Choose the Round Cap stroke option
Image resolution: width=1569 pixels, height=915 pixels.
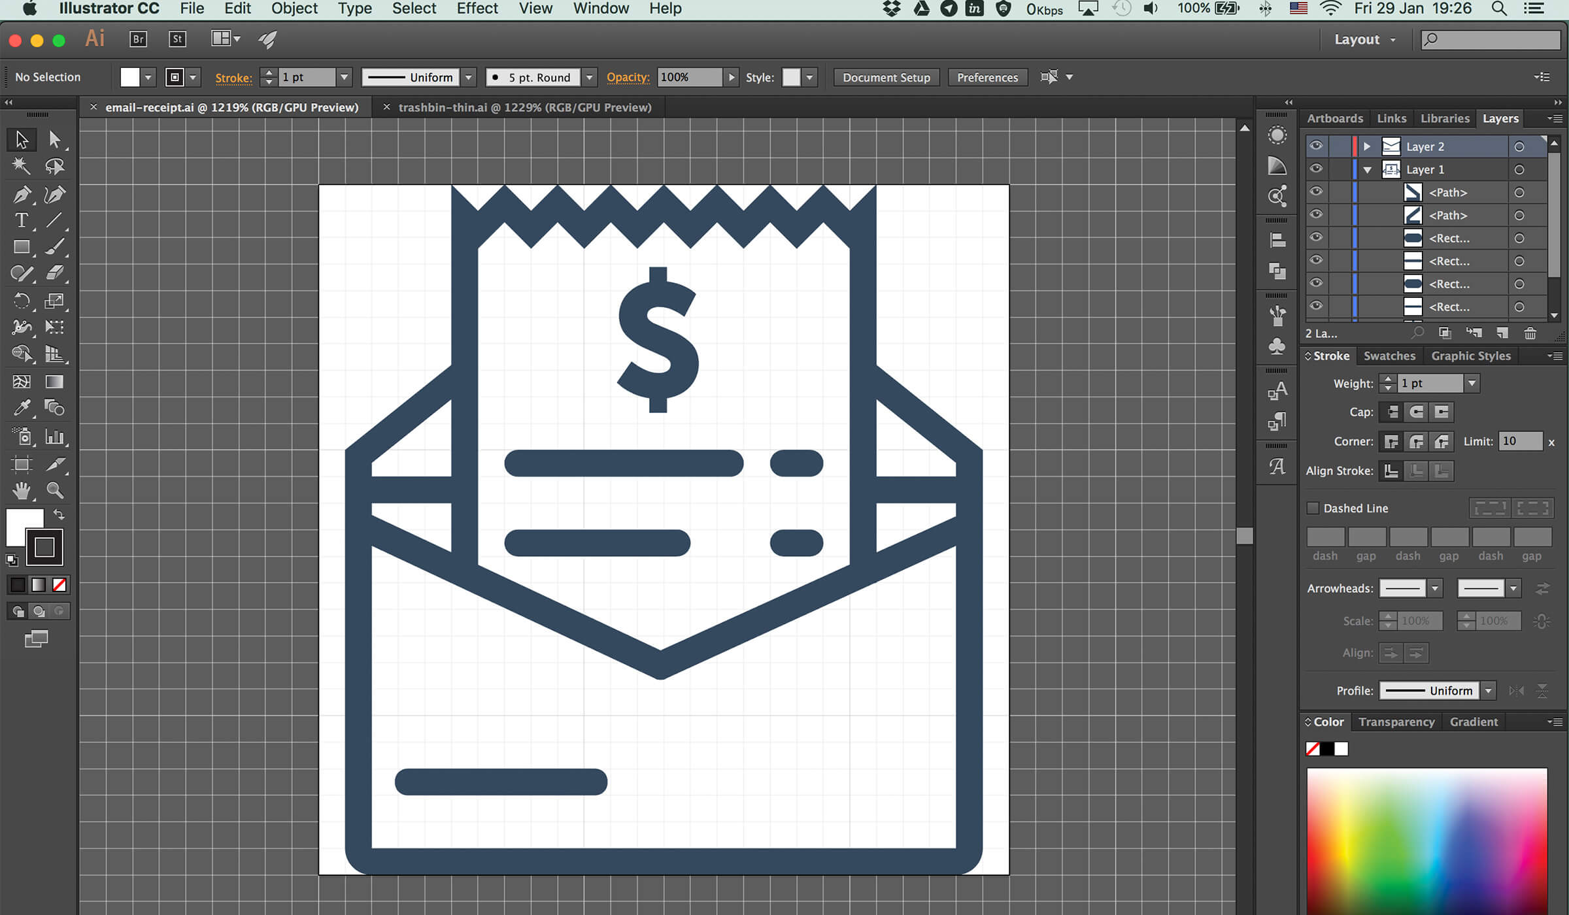click(x=1417, y=412)
